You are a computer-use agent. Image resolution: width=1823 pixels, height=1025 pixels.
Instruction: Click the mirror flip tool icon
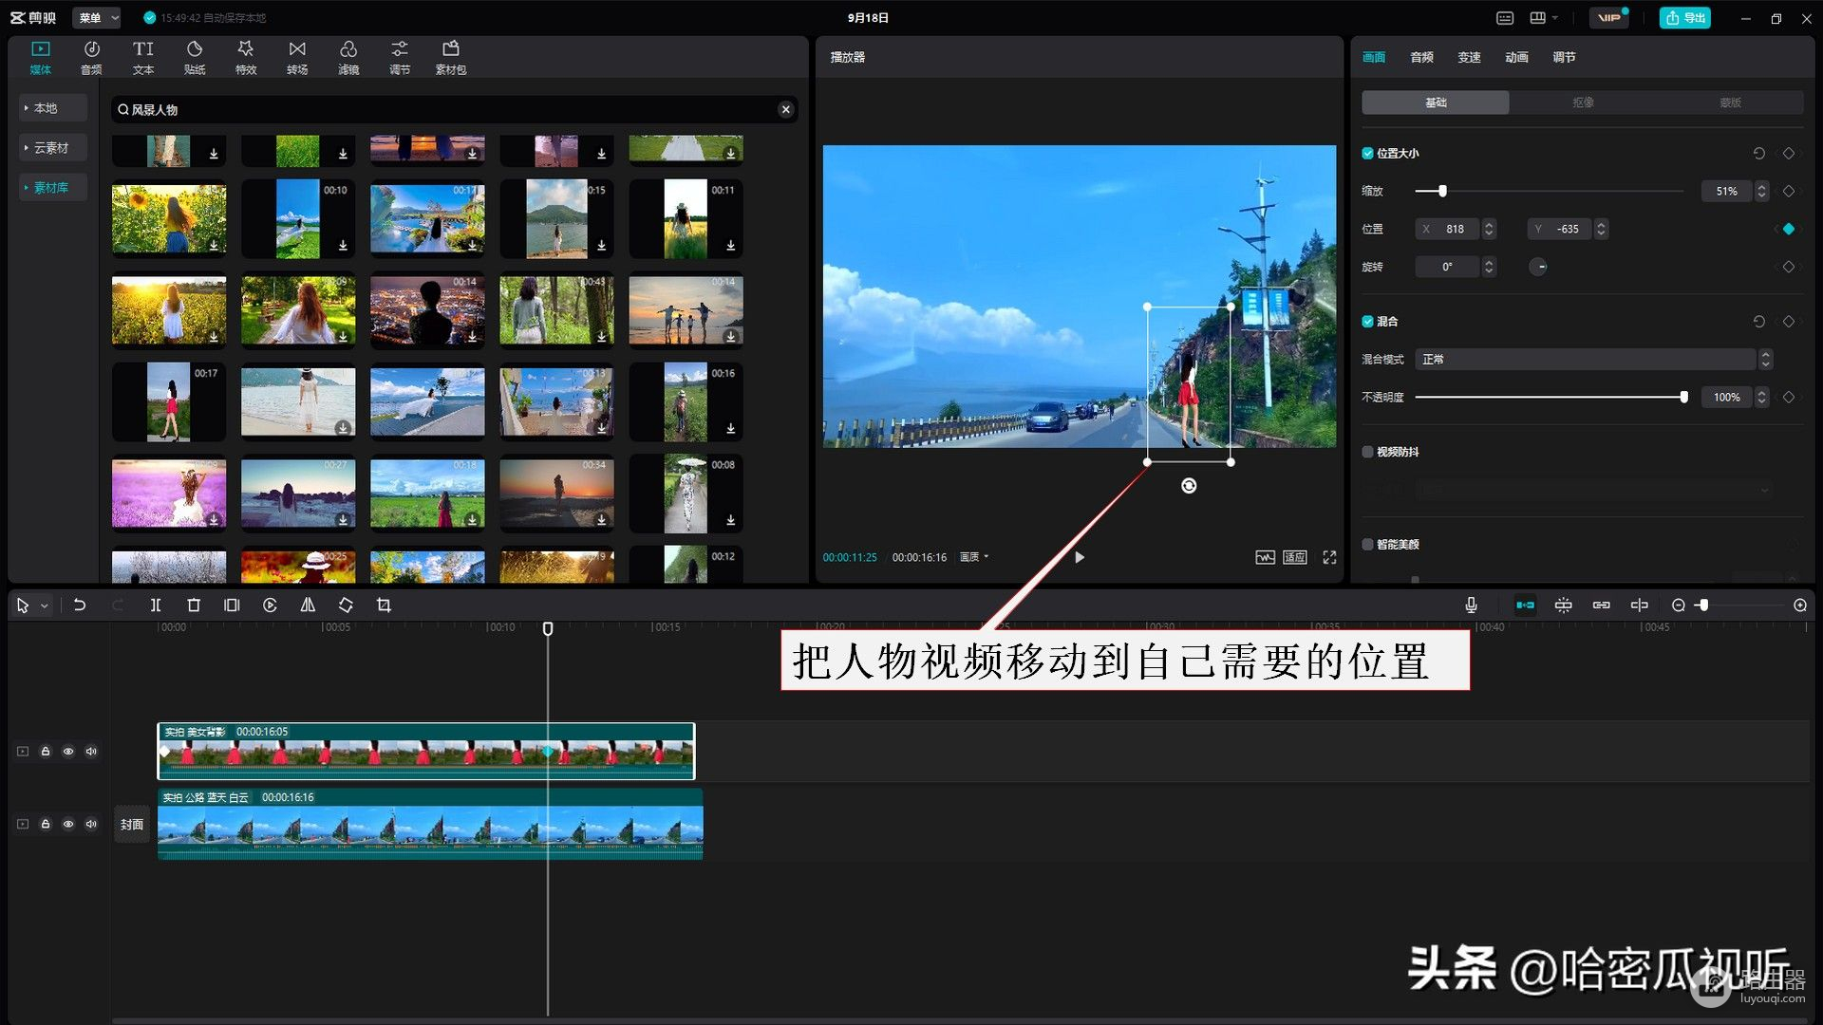pos(308,606)
